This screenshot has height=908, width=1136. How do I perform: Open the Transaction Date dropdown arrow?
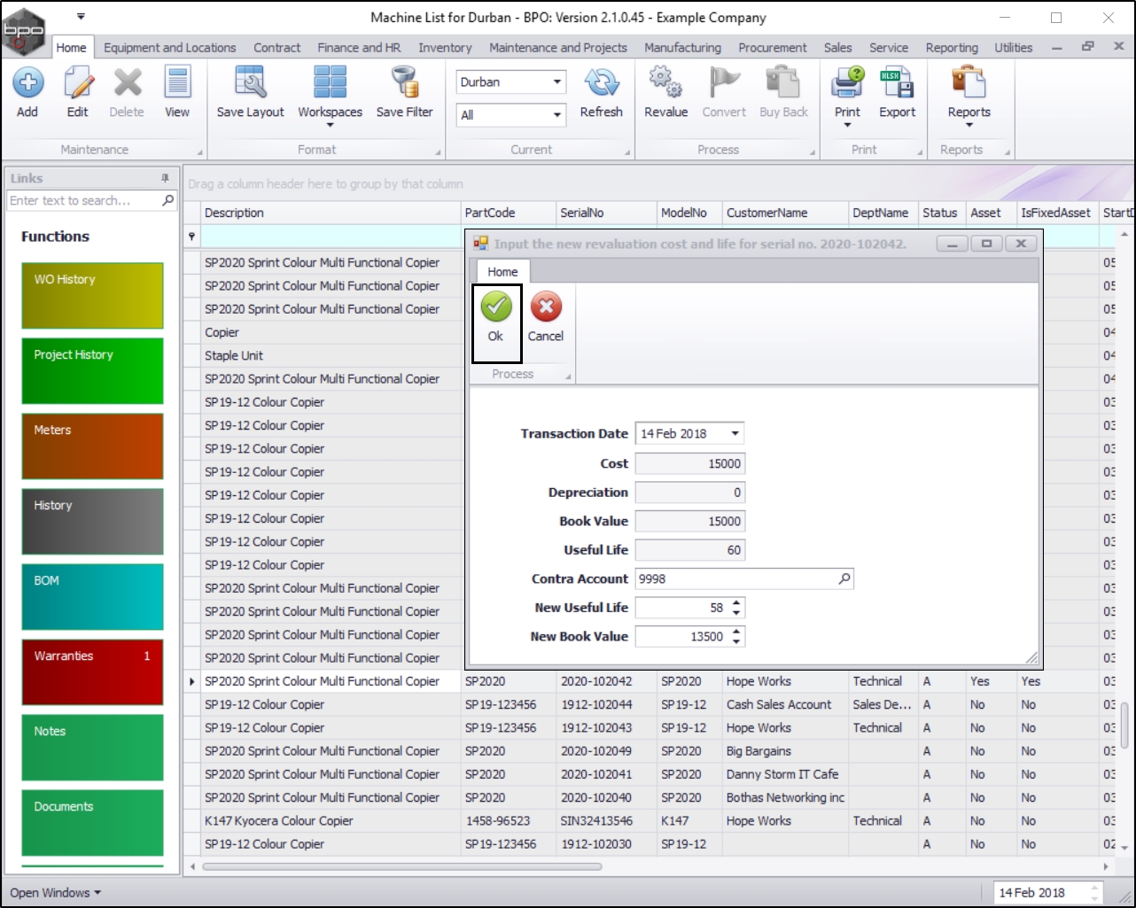coord(735,434)
